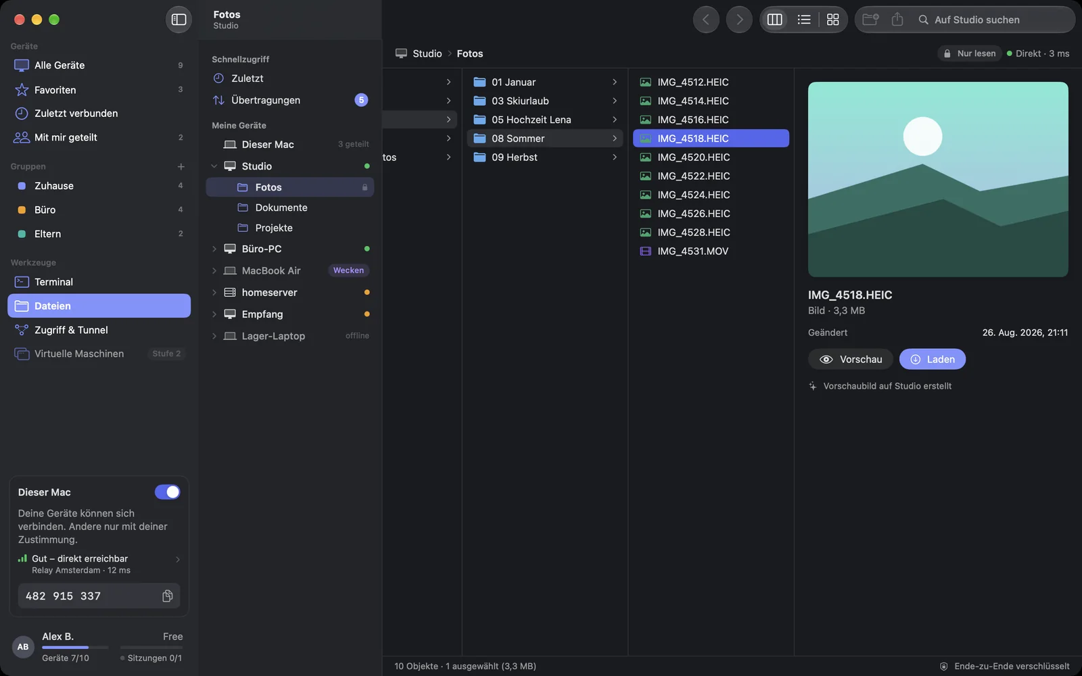Switch to column view
The height and width of the screenshot is (676, 1082).
[x=775, y=20]
